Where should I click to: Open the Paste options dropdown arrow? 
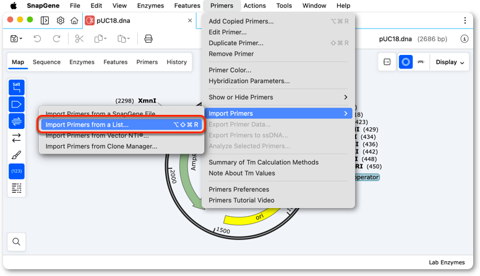click(x=129, y=39)
